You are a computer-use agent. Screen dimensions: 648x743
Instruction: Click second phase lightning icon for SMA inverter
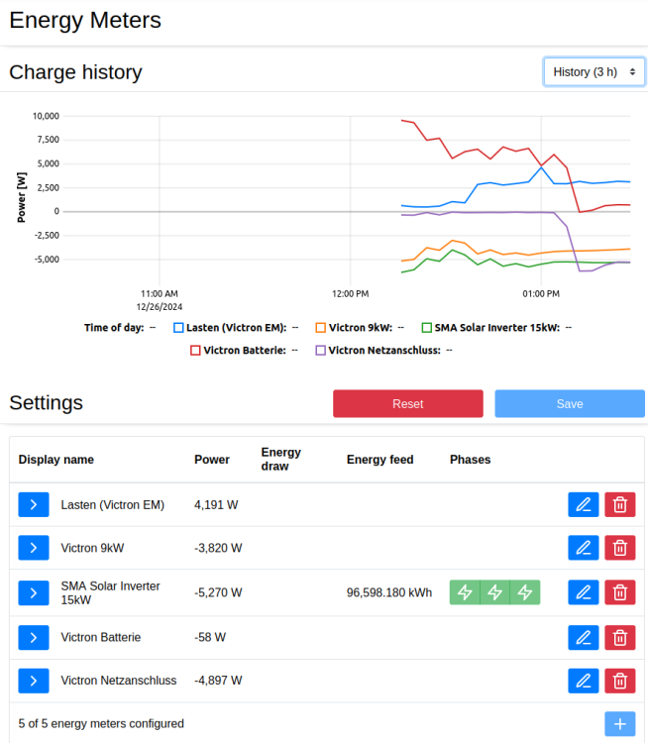pyautogui.click(x=495, y=592)
